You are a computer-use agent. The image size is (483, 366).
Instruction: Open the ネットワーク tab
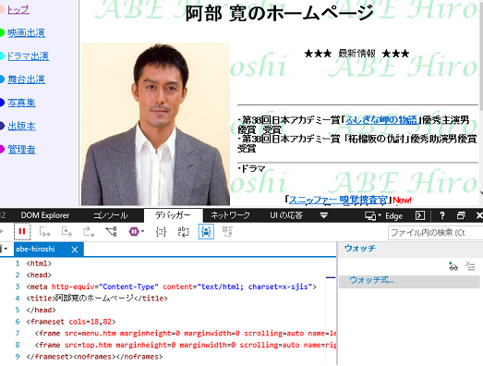pyautogui.click(x=230, y=215)
